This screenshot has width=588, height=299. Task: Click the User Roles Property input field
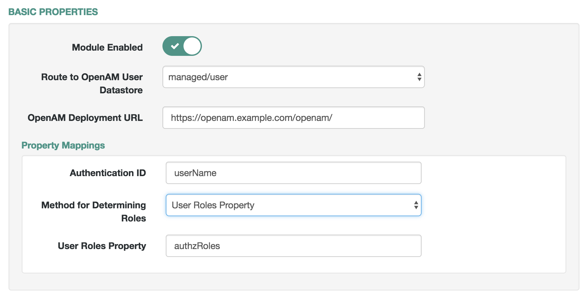pyautogui.click(x=293, y=246)
